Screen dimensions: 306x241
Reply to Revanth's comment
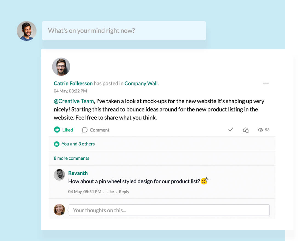coord(124,192)
